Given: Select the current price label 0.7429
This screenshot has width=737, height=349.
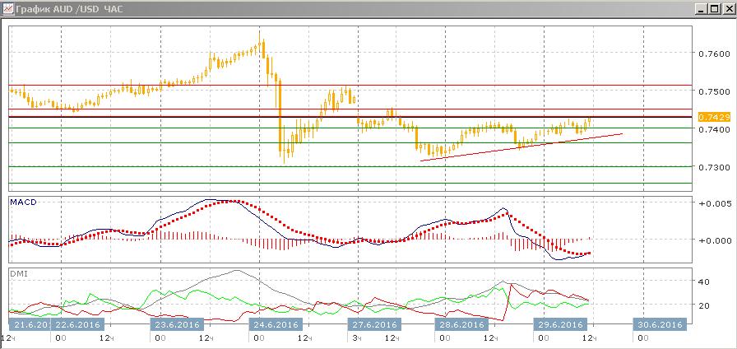Looking at the screenshot, I should (714, 117).
